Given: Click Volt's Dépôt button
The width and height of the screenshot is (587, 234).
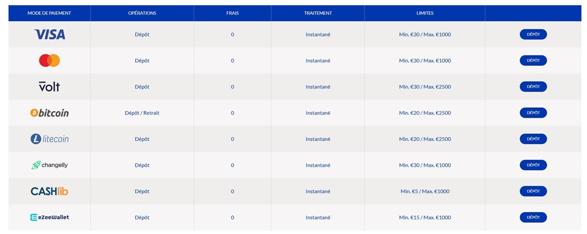Looking at the screenshot, I should (x=533, y=86).
